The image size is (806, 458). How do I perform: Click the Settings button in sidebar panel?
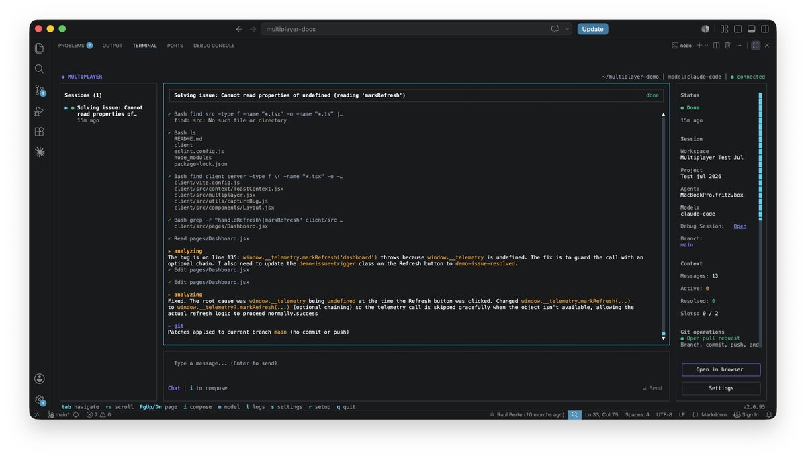(721, 388)
